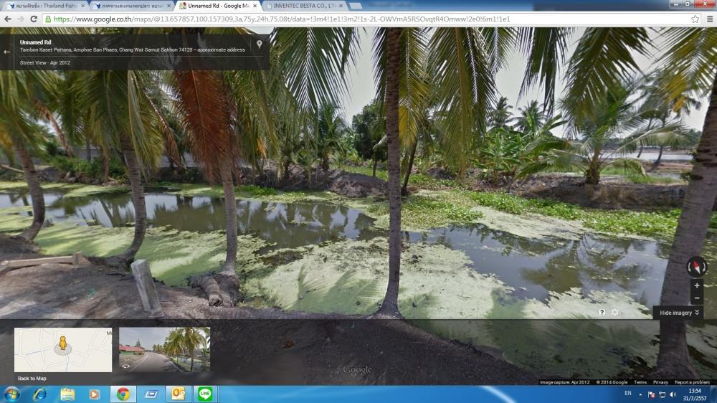Go back using the browser Back arrow
Screen dimensions: 717x403
tap(8, 19)
